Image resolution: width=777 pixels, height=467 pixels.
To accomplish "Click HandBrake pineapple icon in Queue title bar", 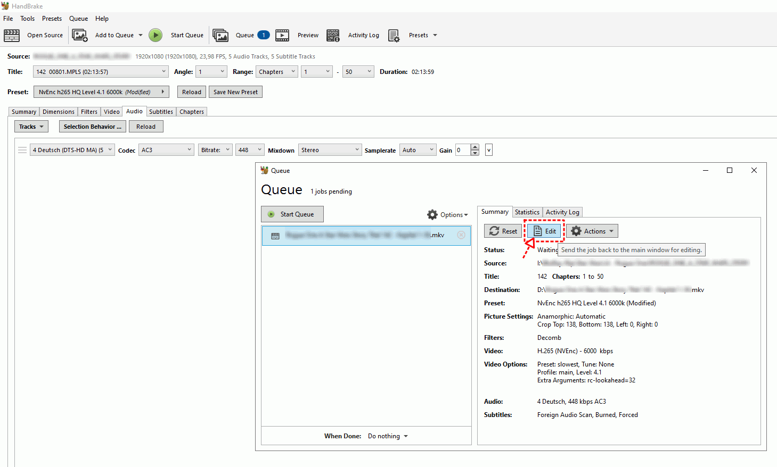I will coord(264,170).
